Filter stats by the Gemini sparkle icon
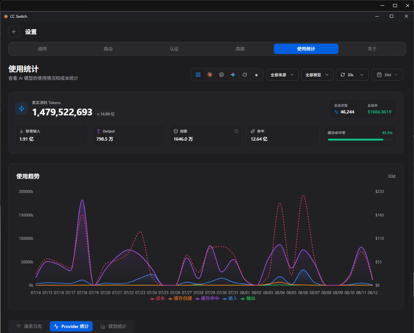Viewport: 414px width, 333px height. 233,75
